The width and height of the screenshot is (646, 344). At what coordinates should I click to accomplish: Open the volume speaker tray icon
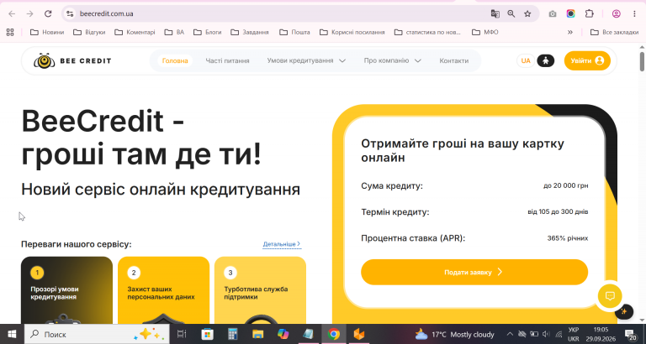click(x=546, y=334)
